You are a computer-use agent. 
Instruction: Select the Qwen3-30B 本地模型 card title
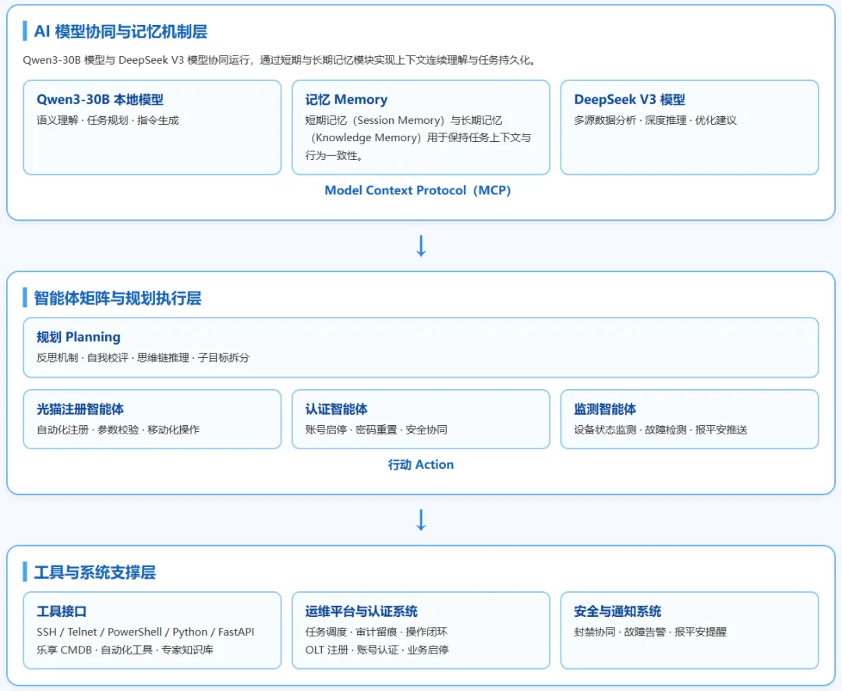100,99
